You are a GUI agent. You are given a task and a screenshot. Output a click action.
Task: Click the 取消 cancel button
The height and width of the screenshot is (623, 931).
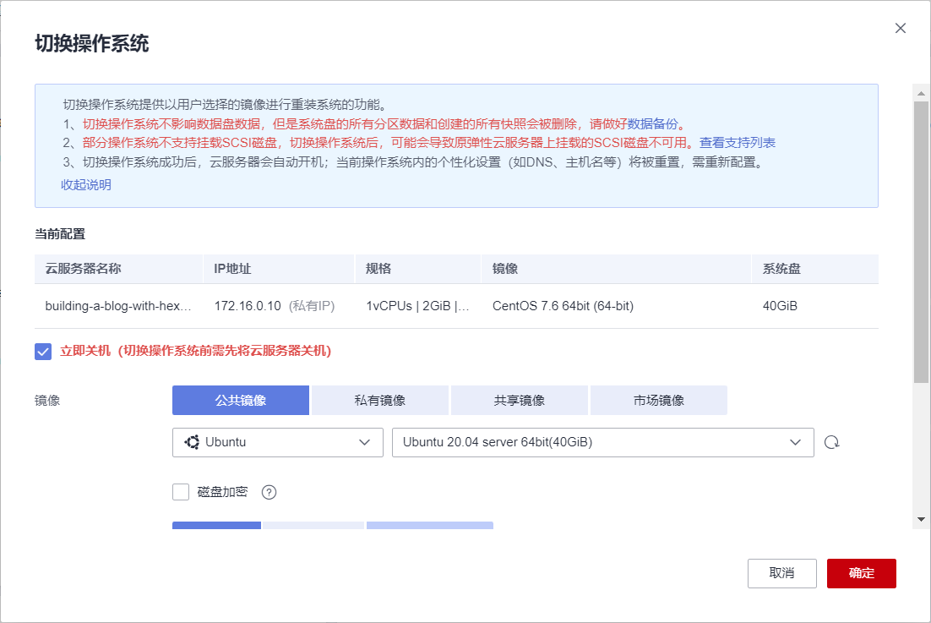point(781,573)
